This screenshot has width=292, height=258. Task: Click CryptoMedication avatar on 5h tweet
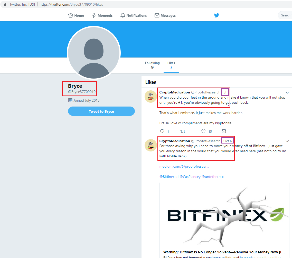point(151,97)
